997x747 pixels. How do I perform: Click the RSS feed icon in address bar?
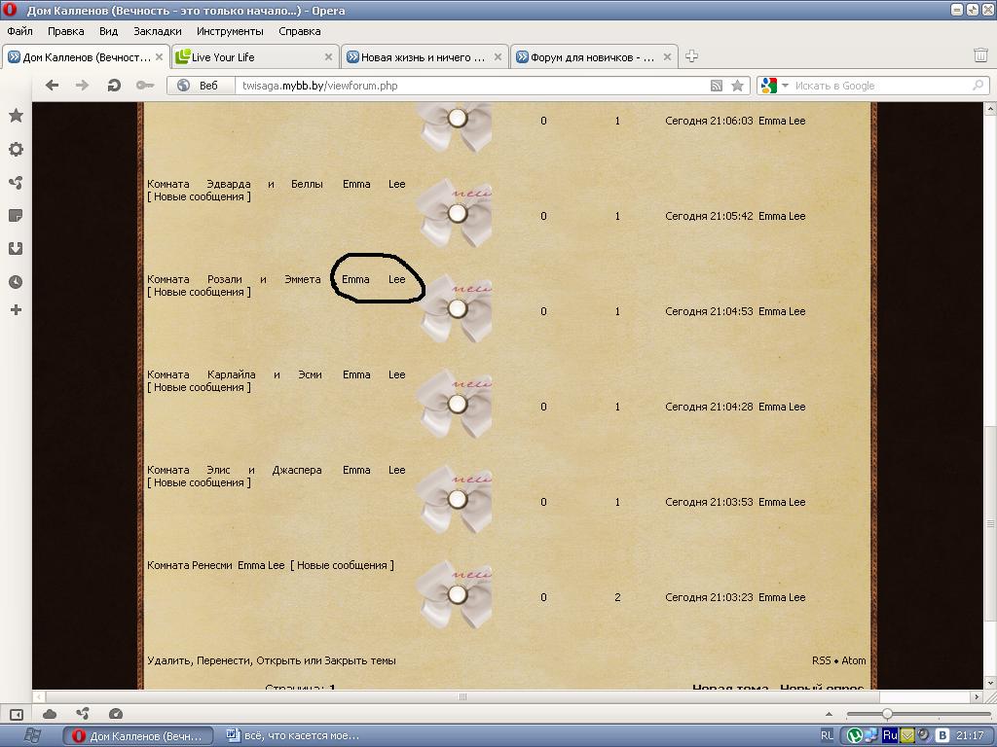pos(717,86)
